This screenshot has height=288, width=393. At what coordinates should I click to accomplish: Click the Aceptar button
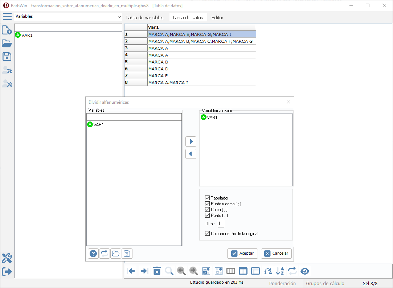click(242, 254)
